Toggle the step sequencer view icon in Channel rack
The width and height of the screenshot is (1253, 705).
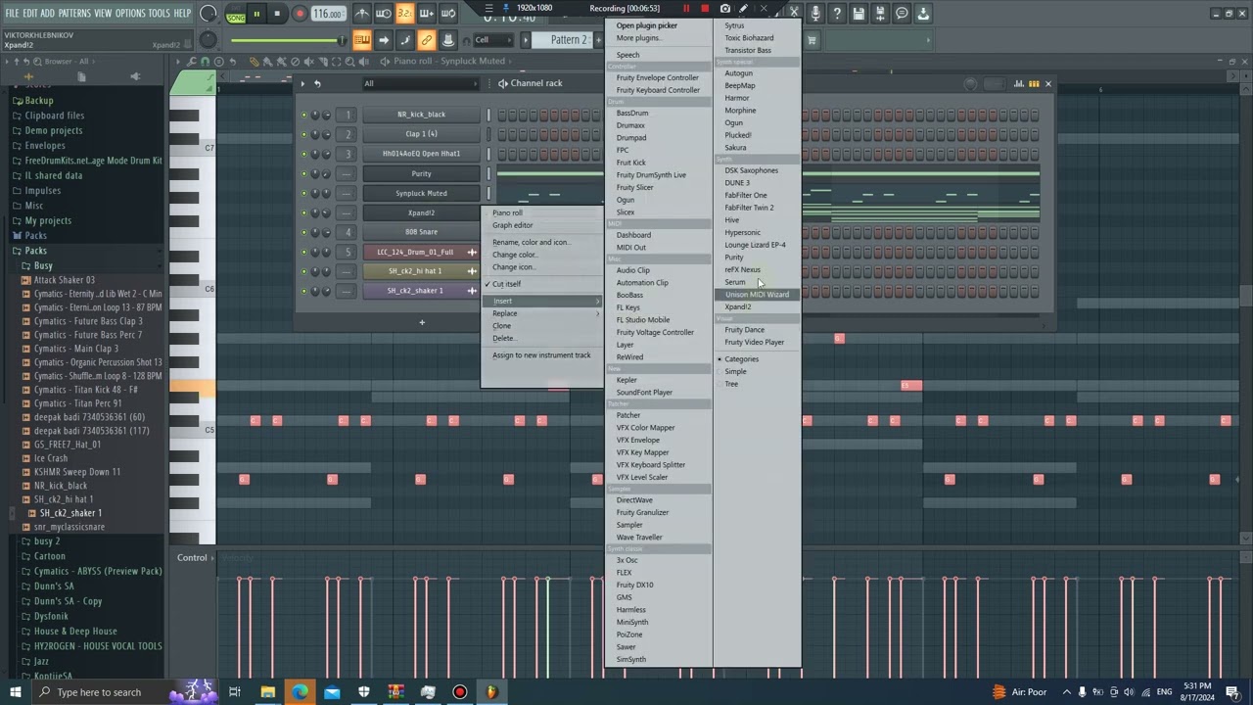click(1034, 84)
